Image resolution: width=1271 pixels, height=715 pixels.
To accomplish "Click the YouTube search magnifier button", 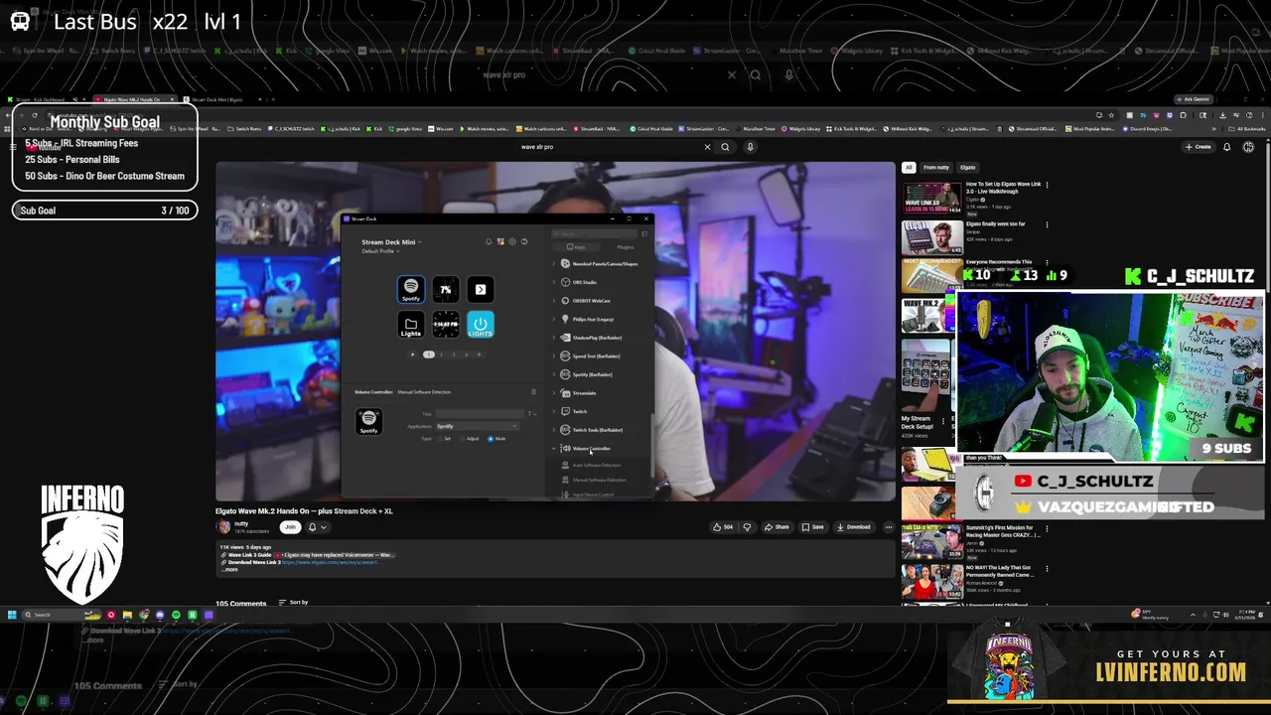I will pyautogui.click(x=725, y=147).
